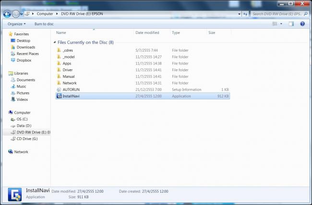Screen dimensions: 312x205
Task: Open Downloads in the navigation pane
Action: click(x=26, y=47)
